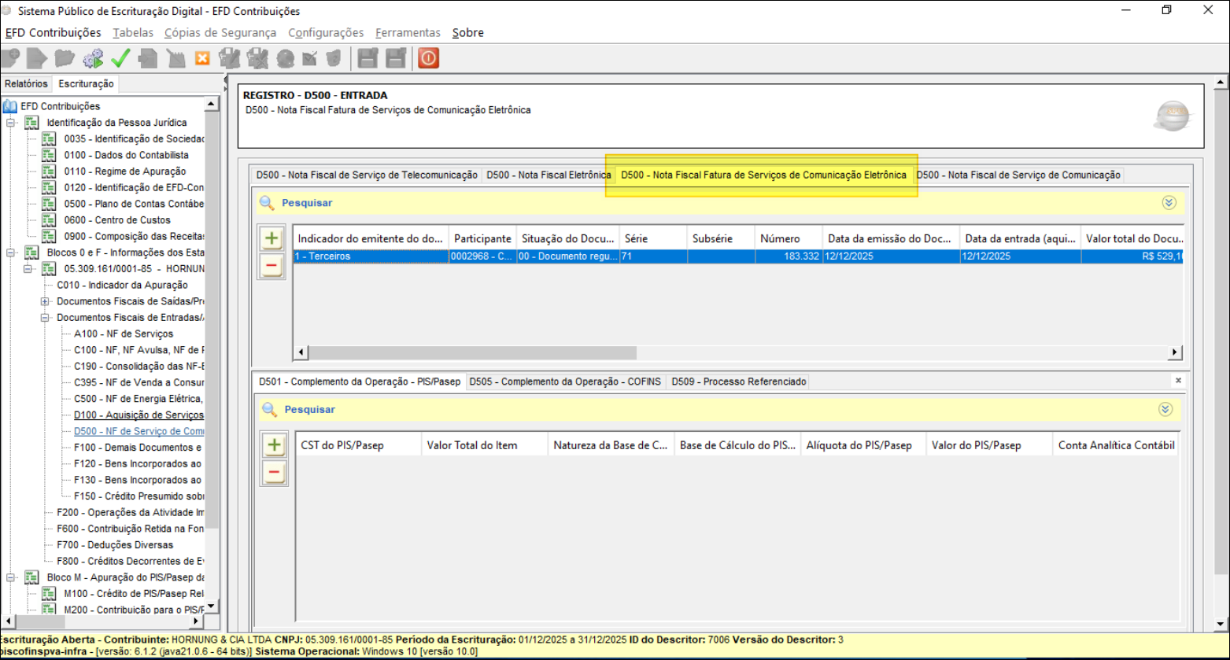
Task: Click the green checkmark validate icon
Action: tap(120, 58)
